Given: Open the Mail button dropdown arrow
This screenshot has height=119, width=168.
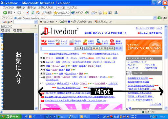Looking at the screenshot, I should click(x=96, y=13).
